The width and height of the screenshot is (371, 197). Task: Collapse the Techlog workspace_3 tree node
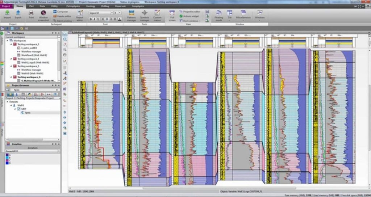click(11, 44)
